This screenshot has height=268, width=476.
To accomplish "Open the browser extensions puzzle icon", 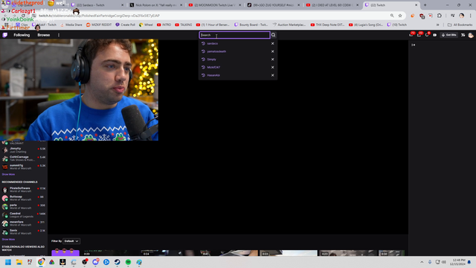I will pyautogui.click(x=440, y=16).
